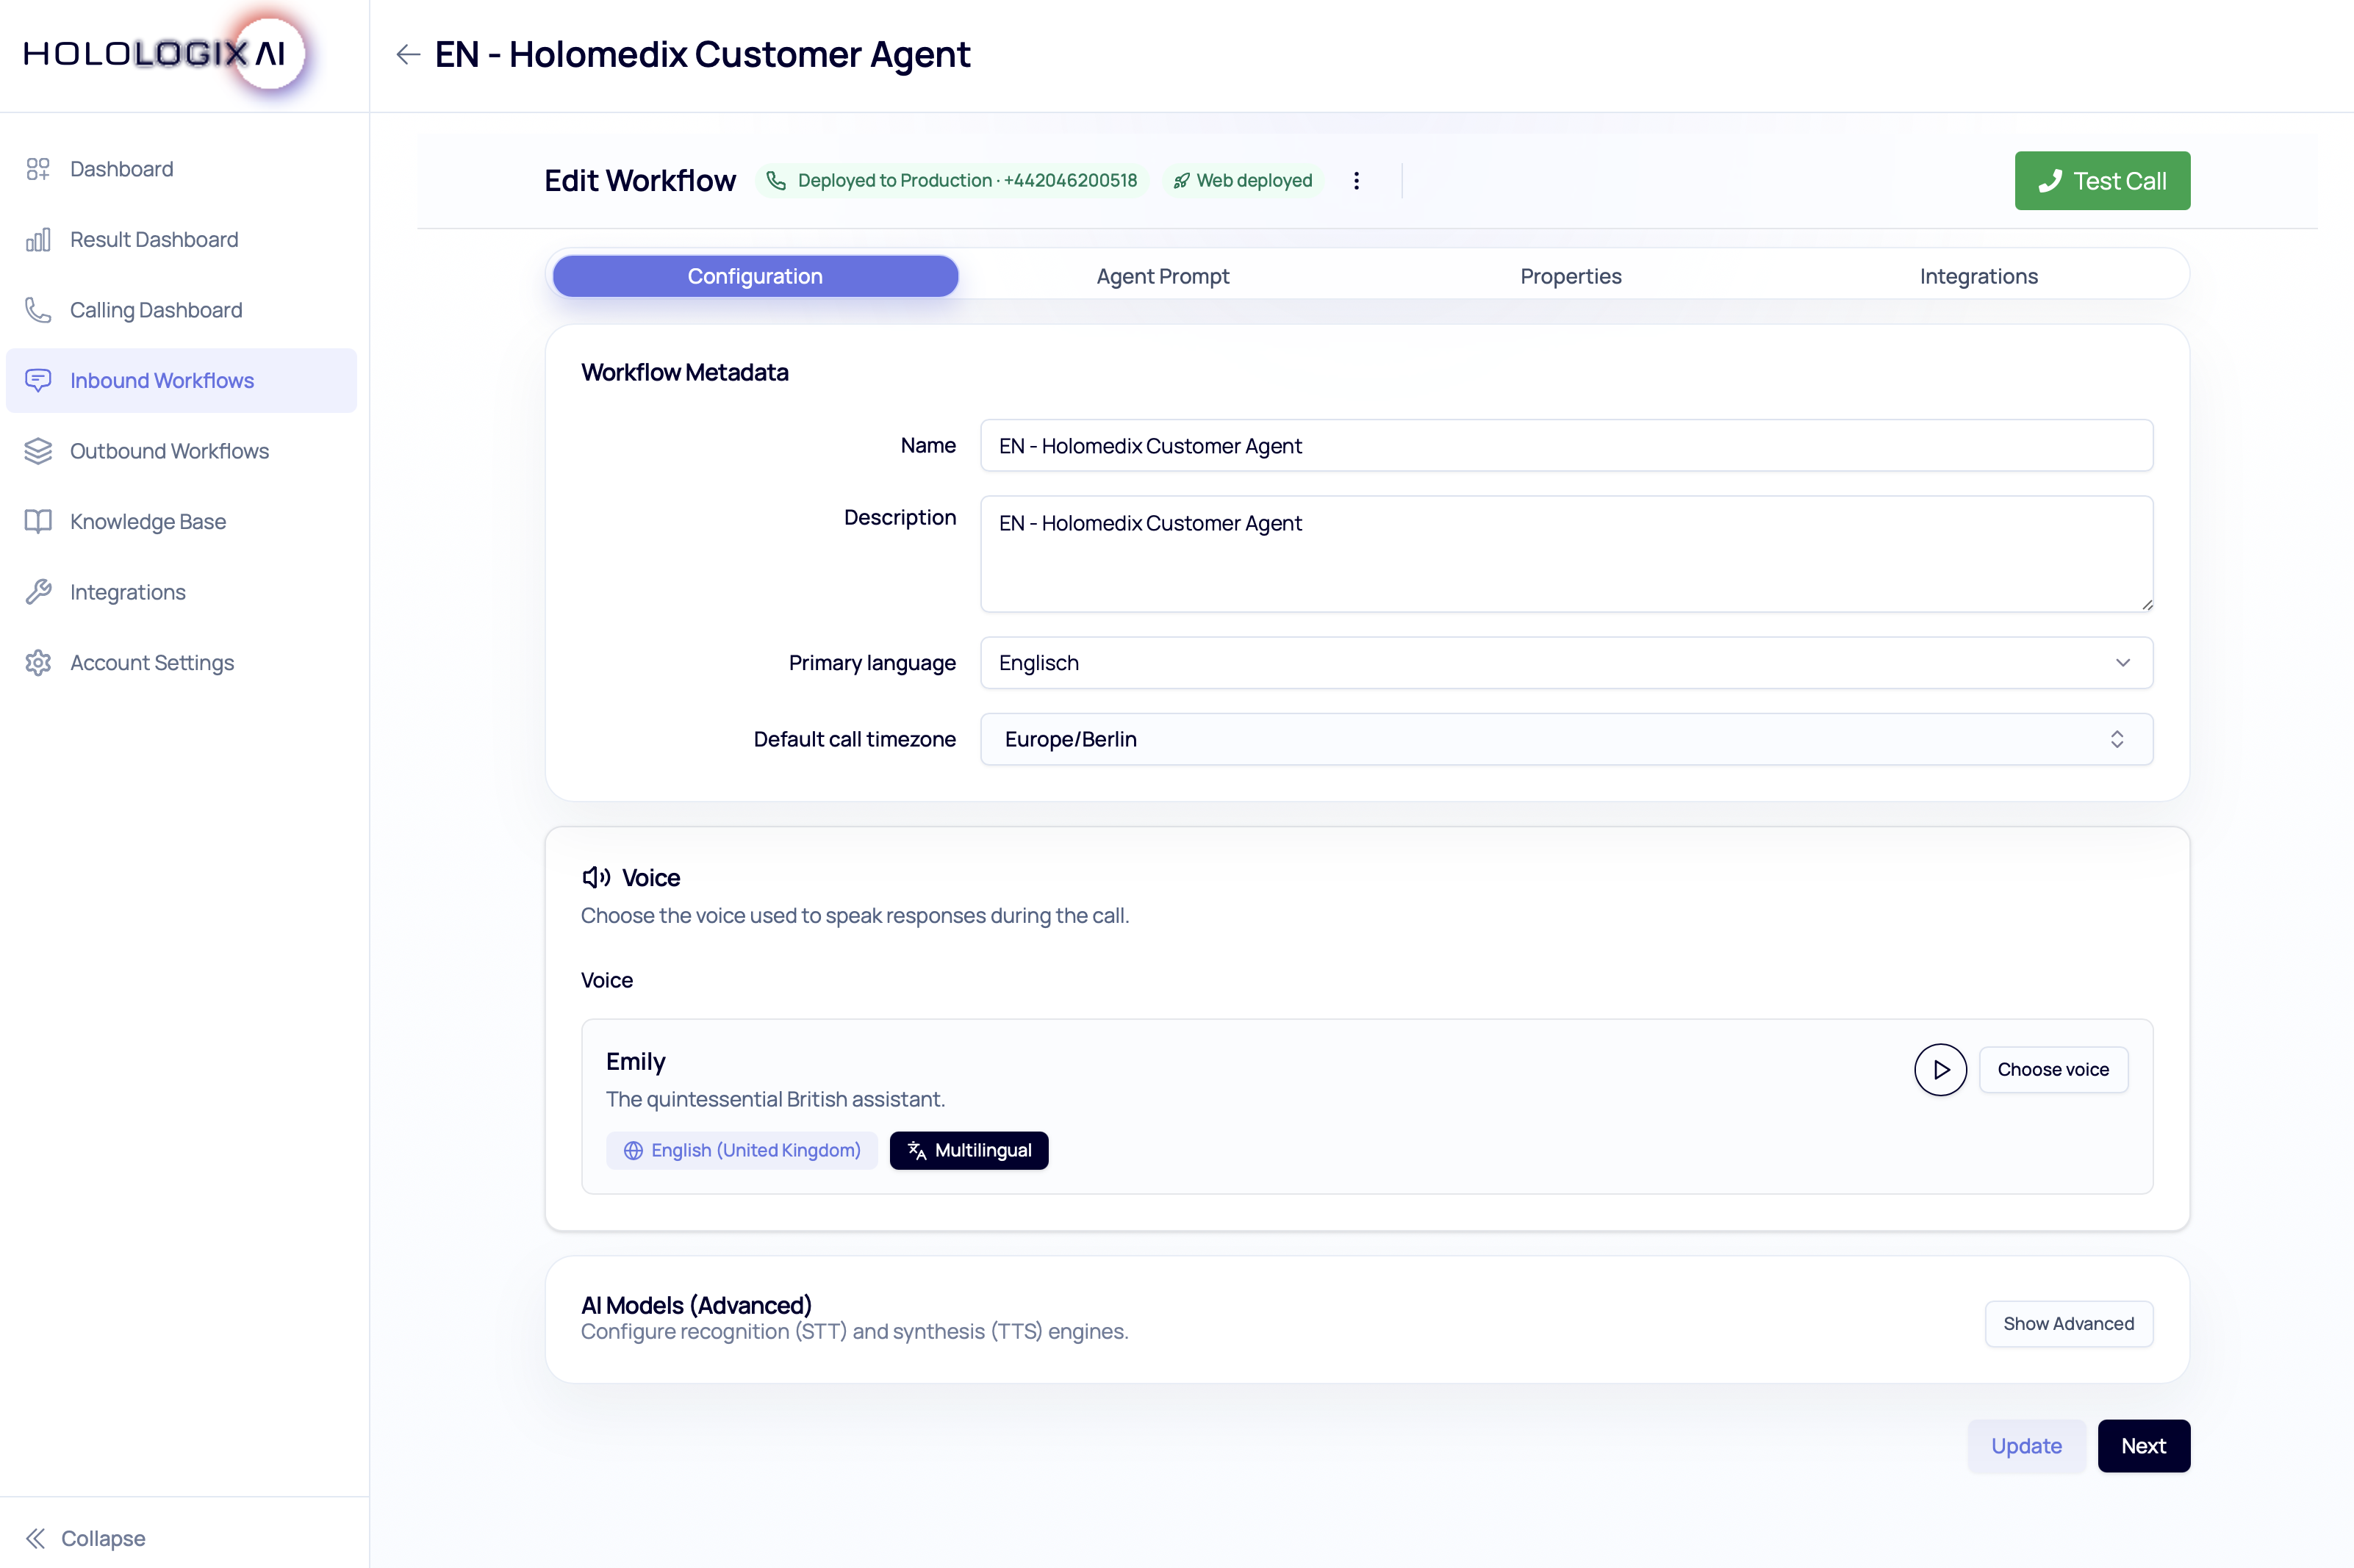Viewport: 2354px width, 1568px height.
Task: Click the Web deployed badge
Action: pyautogui.click(x=1242, y=181)
